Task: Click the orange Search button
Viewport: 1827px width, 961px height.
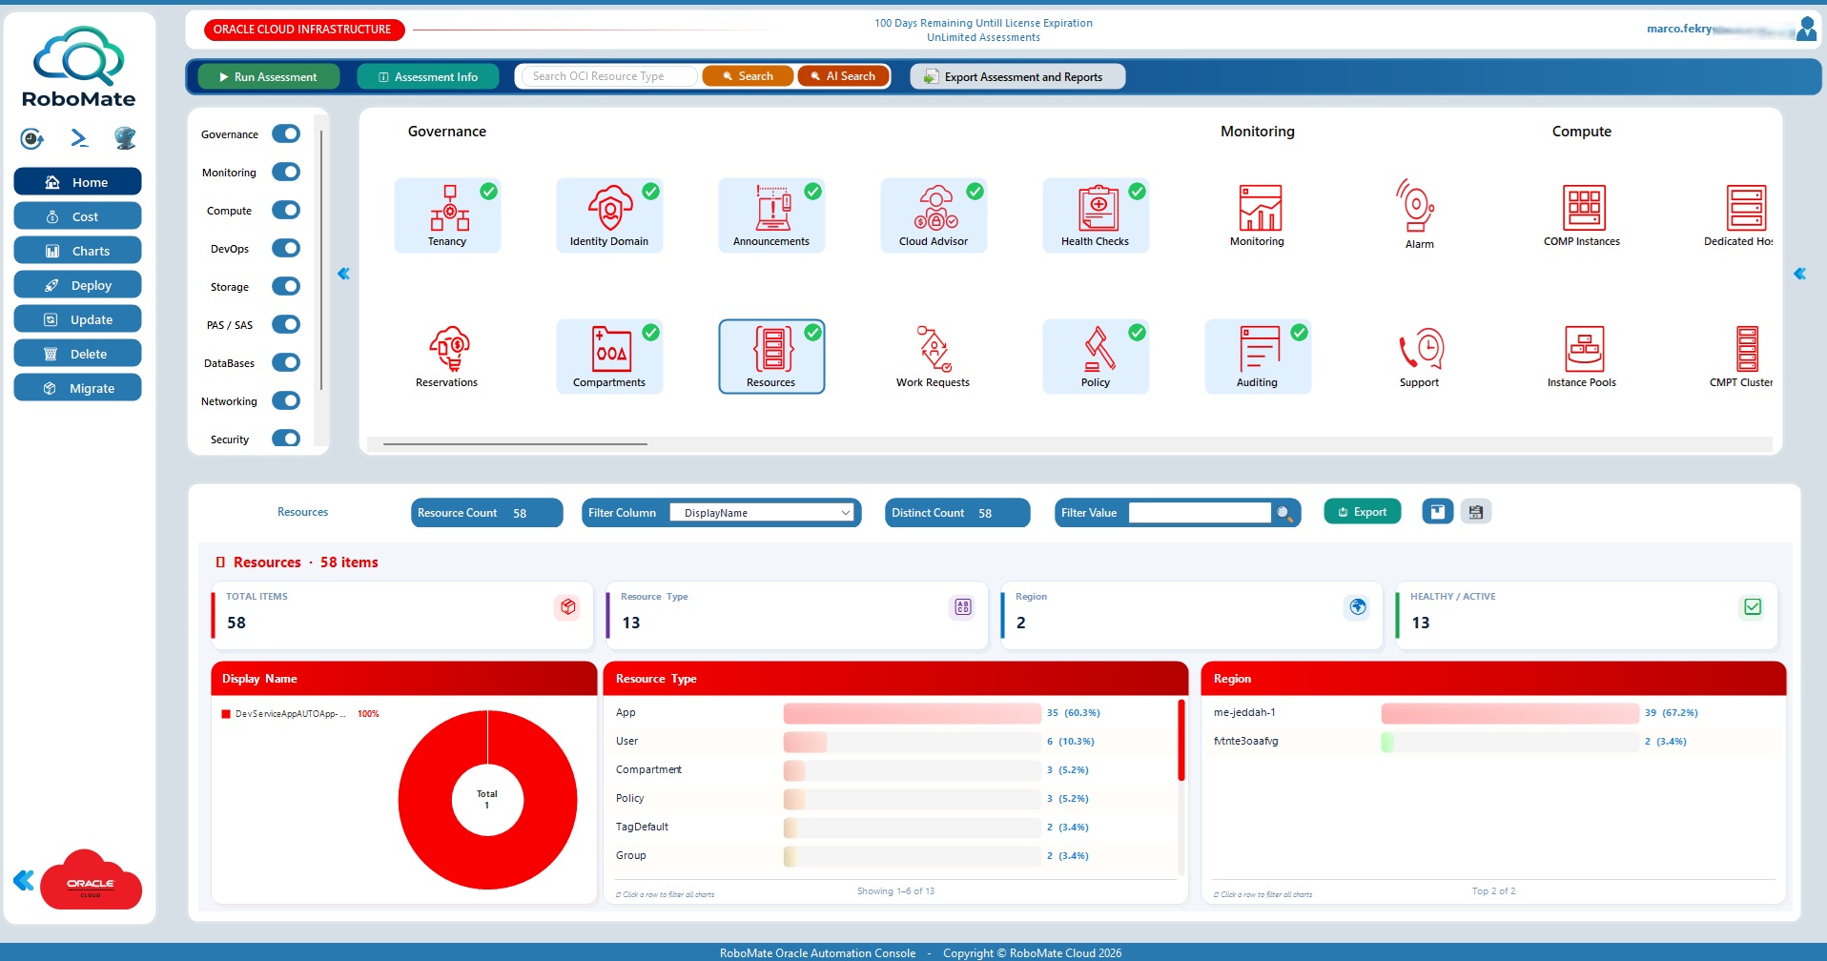Action: (x=748, y=76)
